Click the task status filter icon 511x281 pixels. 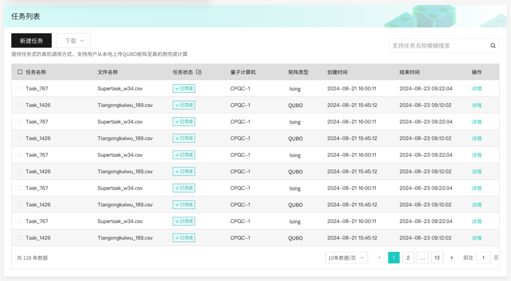pos(199,72)
